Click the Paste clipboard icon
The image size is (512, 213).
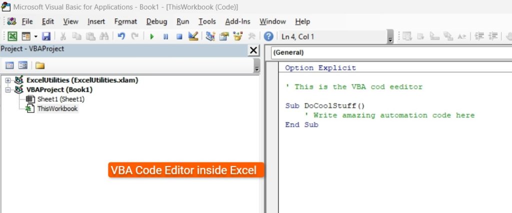point(90,36)
